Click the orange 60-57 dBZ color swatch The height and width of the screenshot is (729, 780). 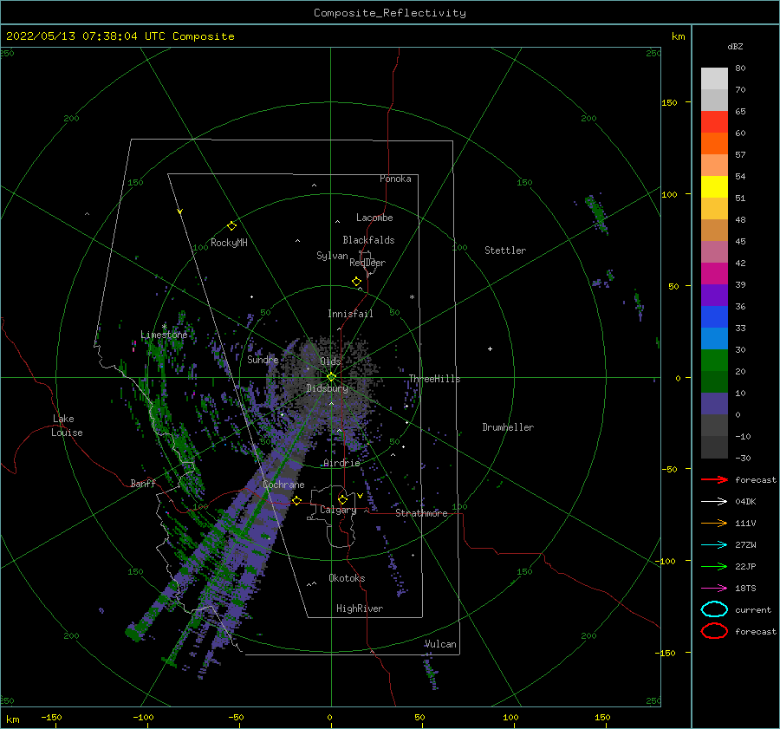pos(714,144)
